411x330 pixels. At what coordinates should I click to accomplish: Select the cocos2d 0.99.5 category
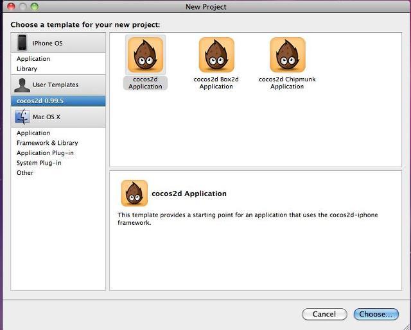click(x=58, y=101)
